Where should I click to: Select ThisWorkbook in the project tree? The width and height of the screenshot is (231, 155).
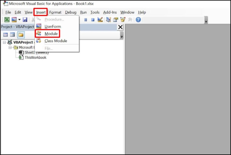[36, 57]
